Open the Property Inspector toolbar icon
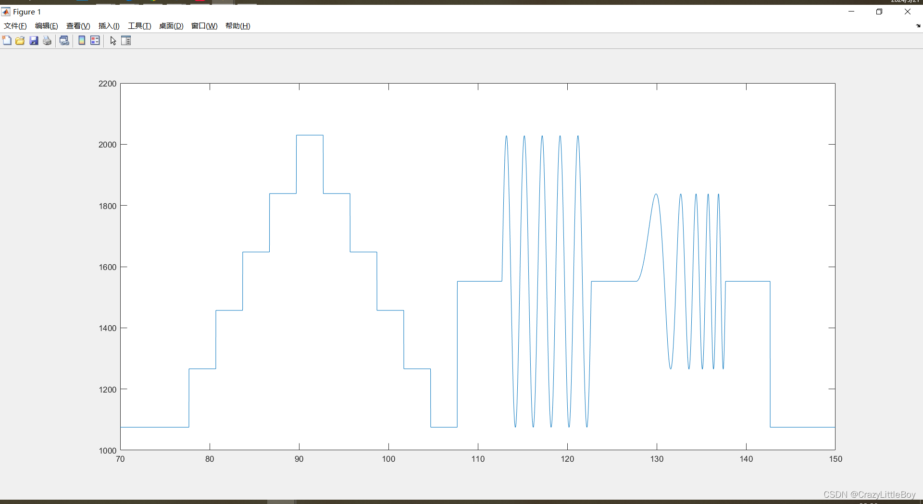Screen dimensions: 923x504 click(126, 40)
